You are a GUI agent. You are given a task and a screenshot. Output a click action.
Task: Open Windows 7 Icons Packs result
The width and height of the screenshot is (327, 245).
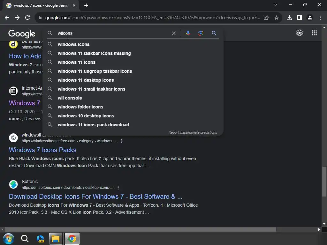click(x=42, y=150)
